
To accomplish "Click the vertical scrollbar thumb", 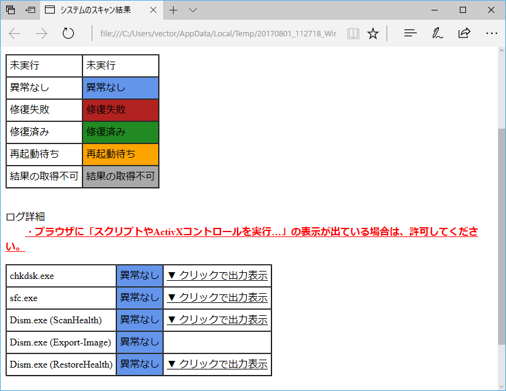I will coord(502,236).
